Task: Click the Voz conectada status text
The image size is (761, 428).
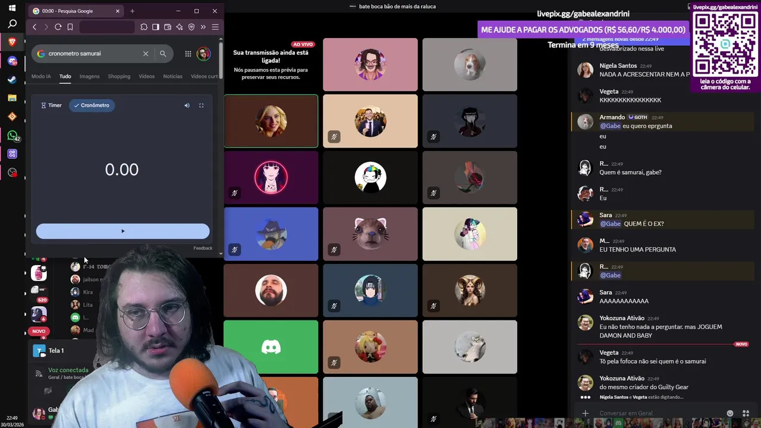Action: [x=68, y=370]
